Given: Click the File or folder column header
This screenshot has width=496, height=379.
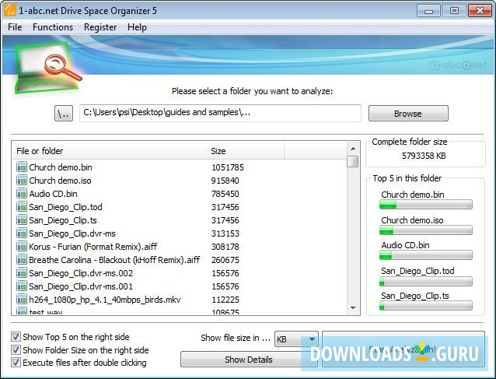Looking at the screenshot, I should click(x=109, y=151).
